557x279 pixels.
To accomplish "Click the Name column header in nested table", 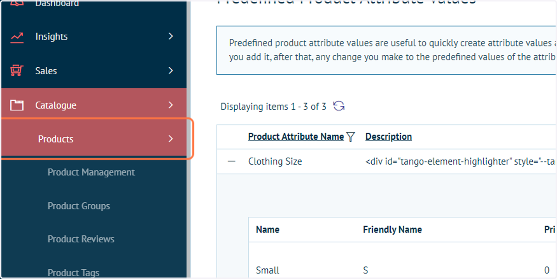I will [267, 229].
